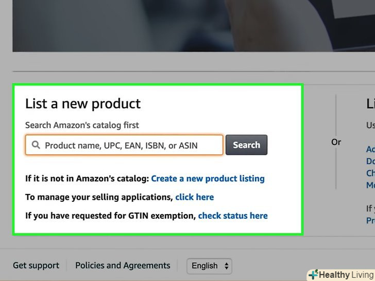This screenshot has width=375, height=281.
Task: Follow "click here" for selling applications
Action: (x=194, y=197)
